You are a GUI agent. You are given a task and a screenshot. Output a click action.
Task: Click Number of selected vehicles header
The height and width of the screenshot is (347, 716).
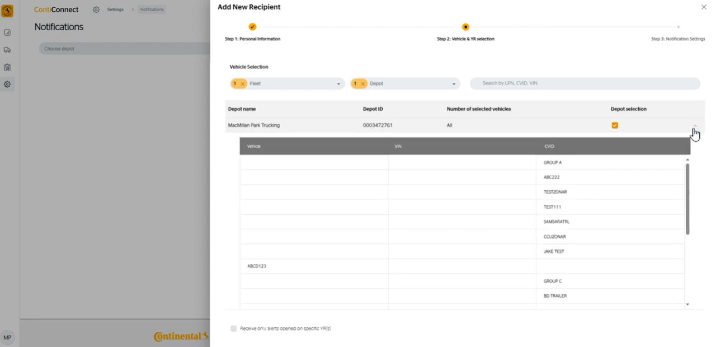[x=479, y=109]
